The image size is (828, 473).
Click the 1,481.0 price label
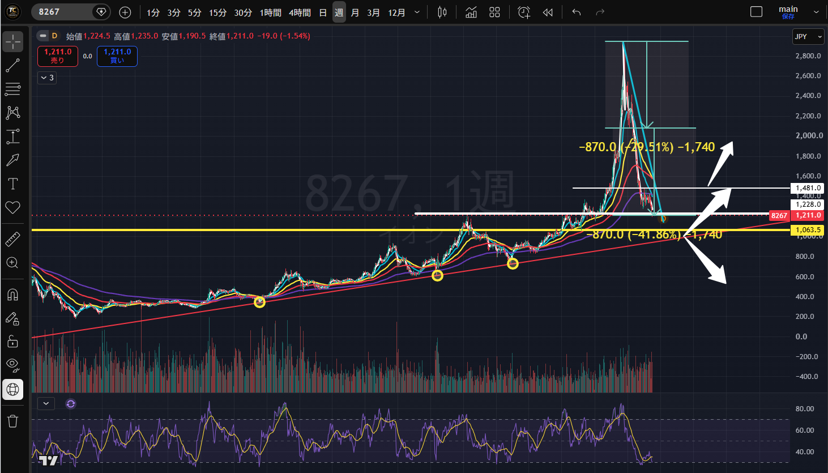point(808,188)
